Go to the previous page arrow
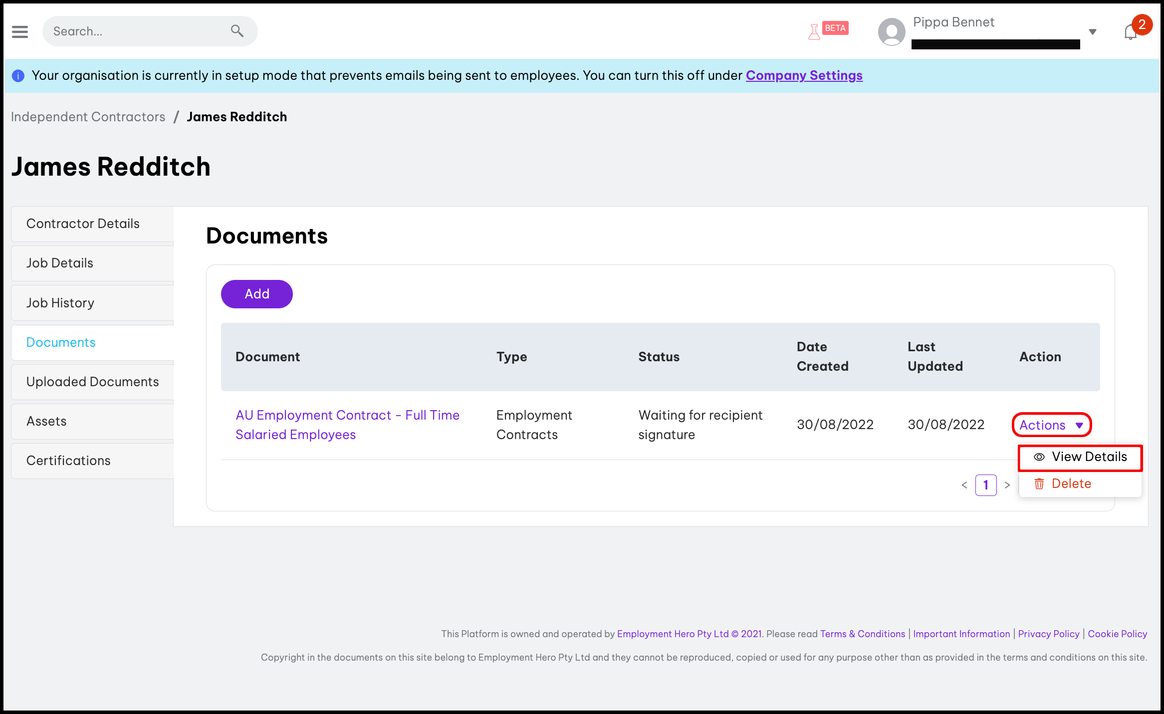 click(964, 485)
